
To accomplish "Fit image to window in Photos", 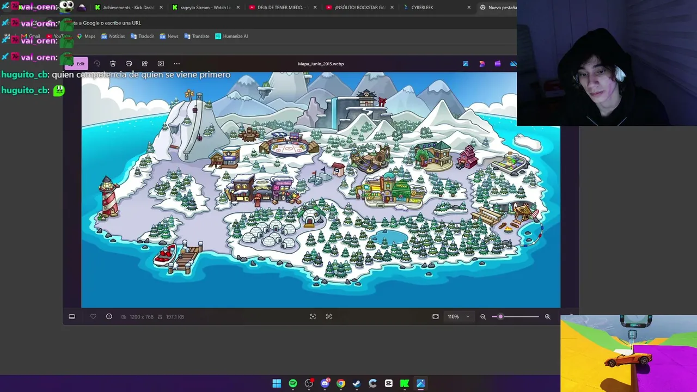I will [436, 316].
